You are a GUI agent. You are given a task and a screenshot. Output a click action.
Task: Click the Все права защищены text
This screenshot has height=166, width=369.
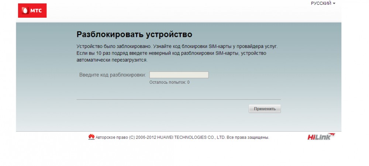(x=248, y=138)
